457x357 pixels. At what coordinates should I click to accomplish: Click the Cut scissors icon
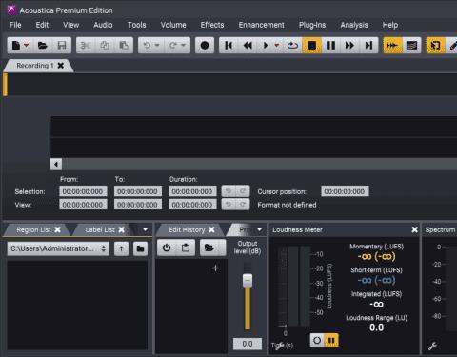click(x=86, y=46)
